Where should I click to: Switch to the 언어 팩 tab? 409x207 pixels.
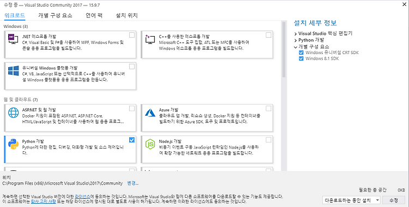point(94,15)
